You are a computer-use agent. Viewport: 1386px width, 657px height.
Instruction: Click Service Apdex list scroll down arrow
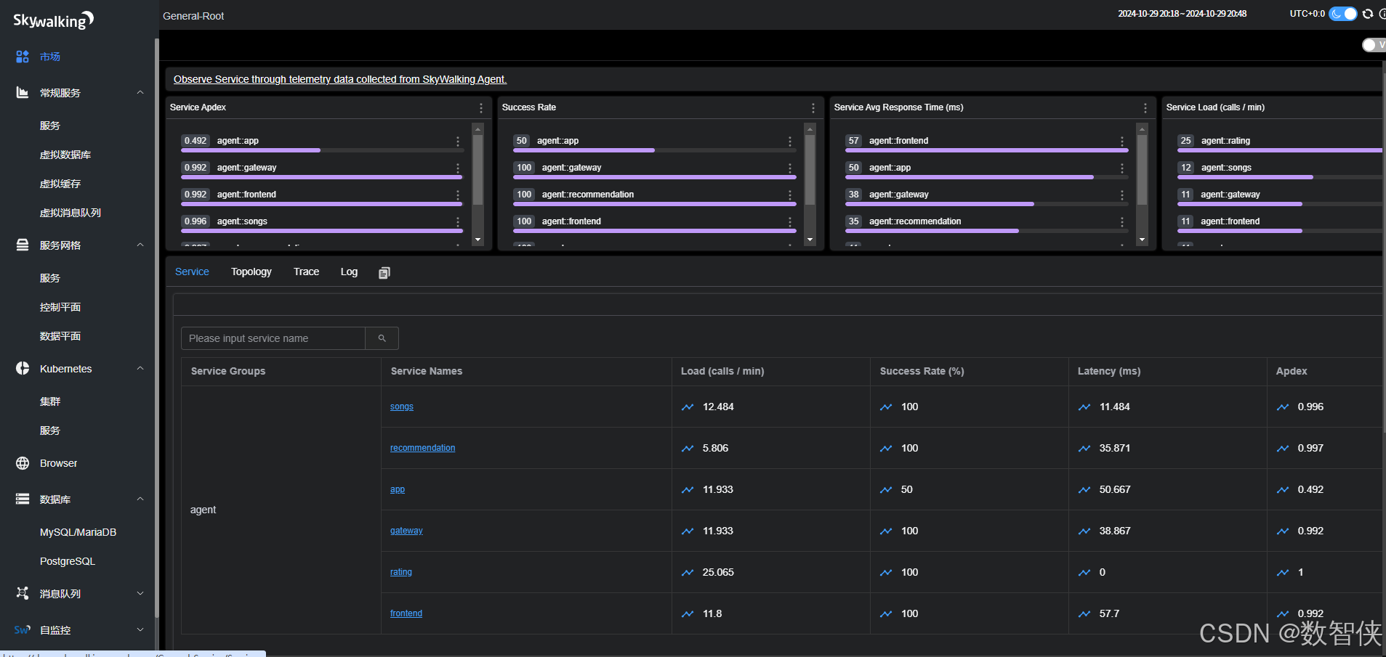pyautogui.click(x=478, y=240)
